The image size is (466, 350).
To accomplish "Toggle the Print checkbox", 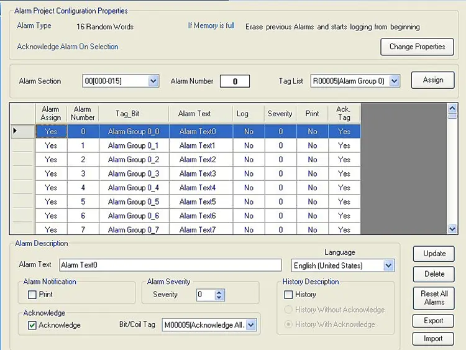I will click(x=32, y=295).
